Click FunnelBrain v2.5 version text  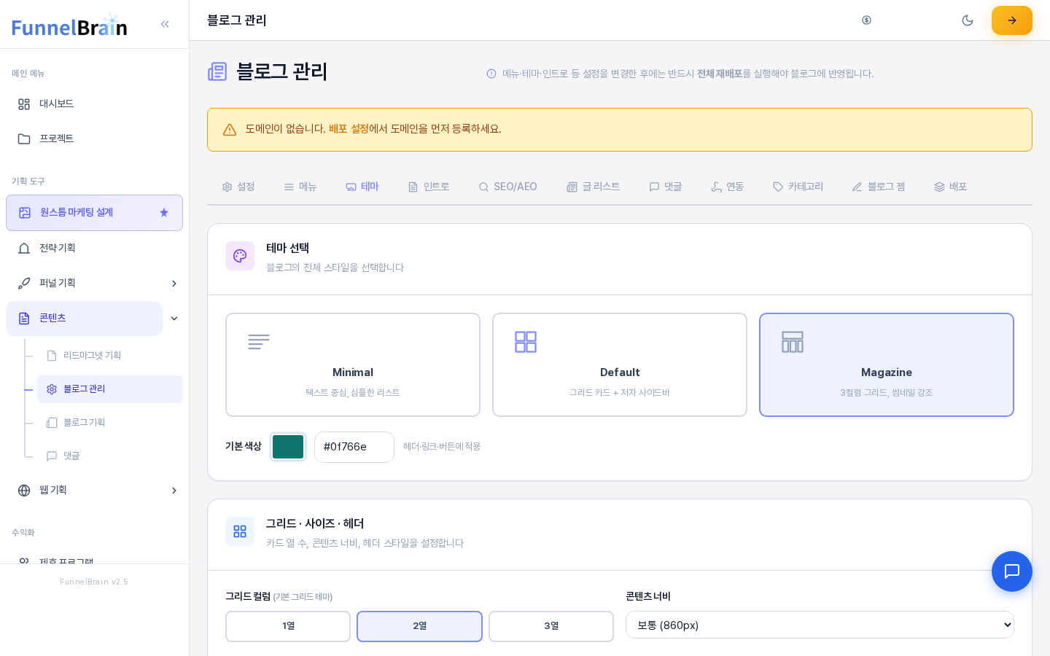(94, 582)
